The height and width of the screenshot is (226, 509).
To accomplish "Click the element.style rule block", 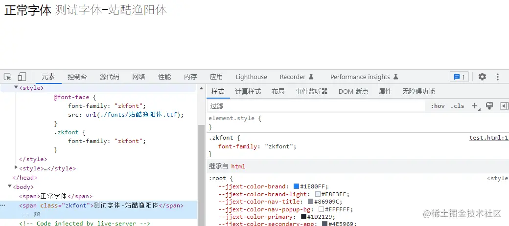I will [357, 123].
